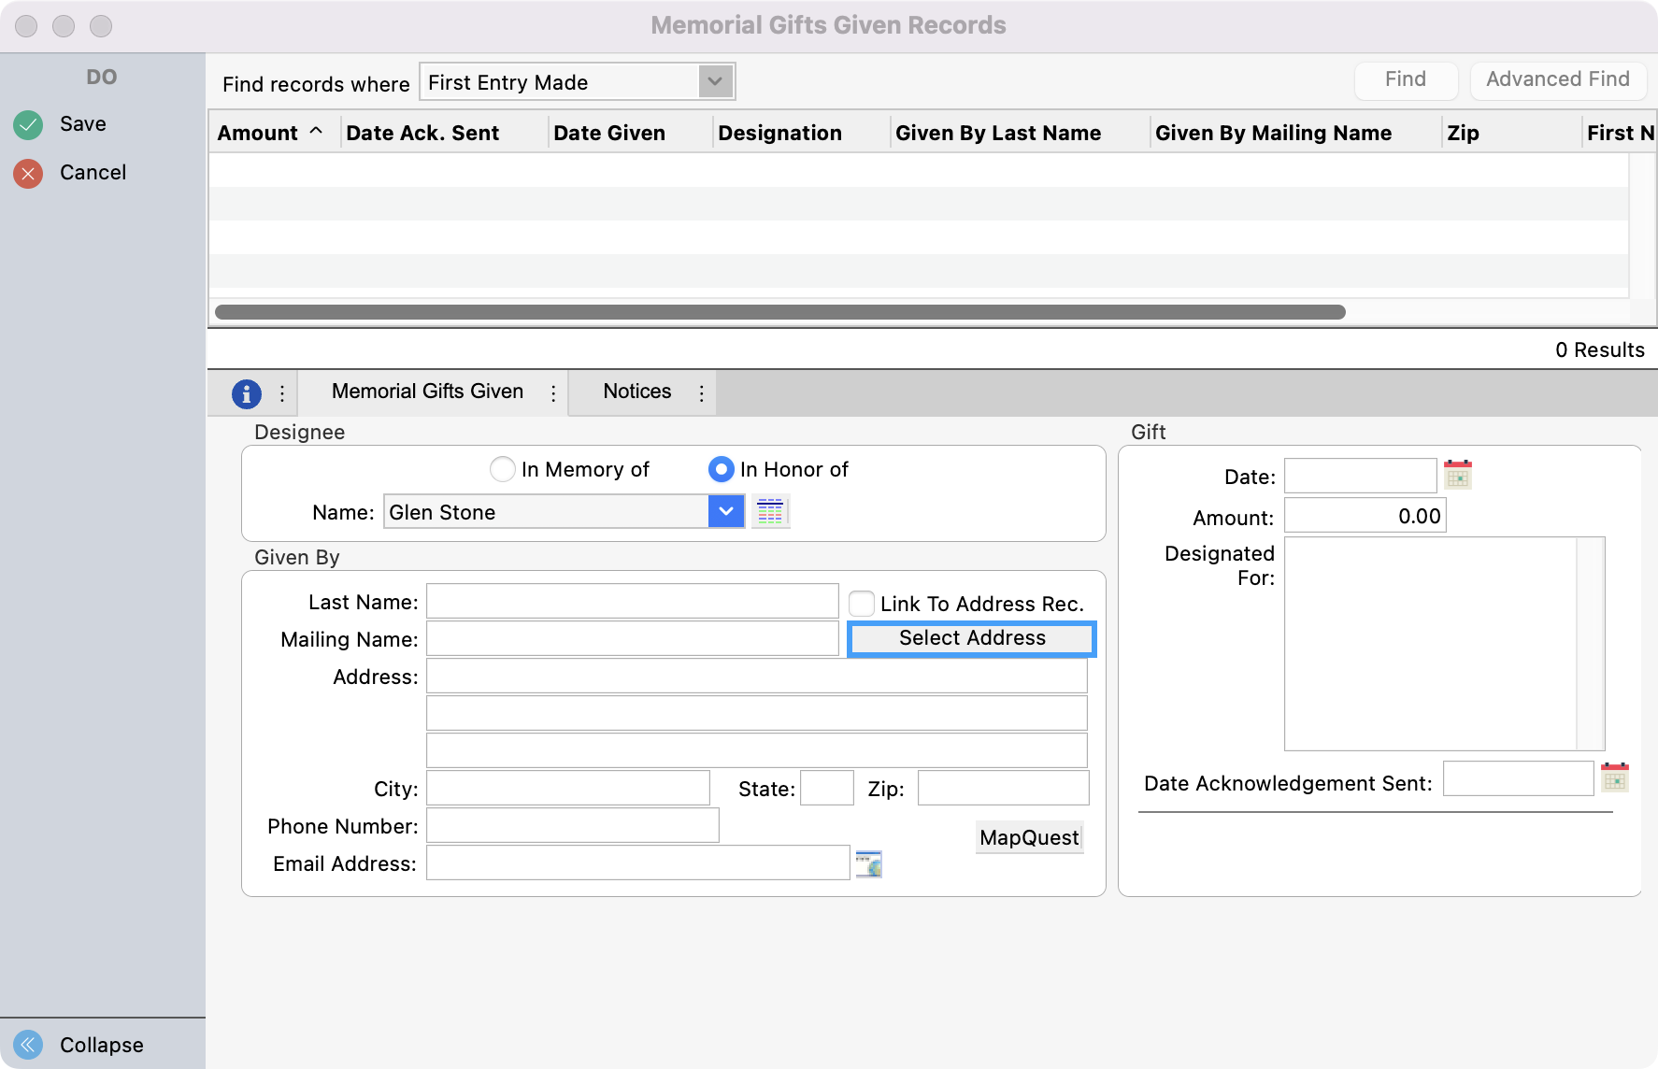Click the green Save checkmark icon
1658x1069 pixels.
click(28, 124)
